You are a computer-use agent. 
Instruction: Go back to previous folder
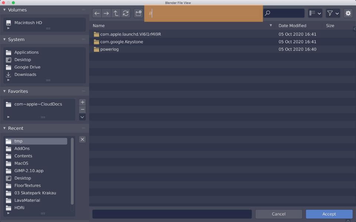[97, 13]
